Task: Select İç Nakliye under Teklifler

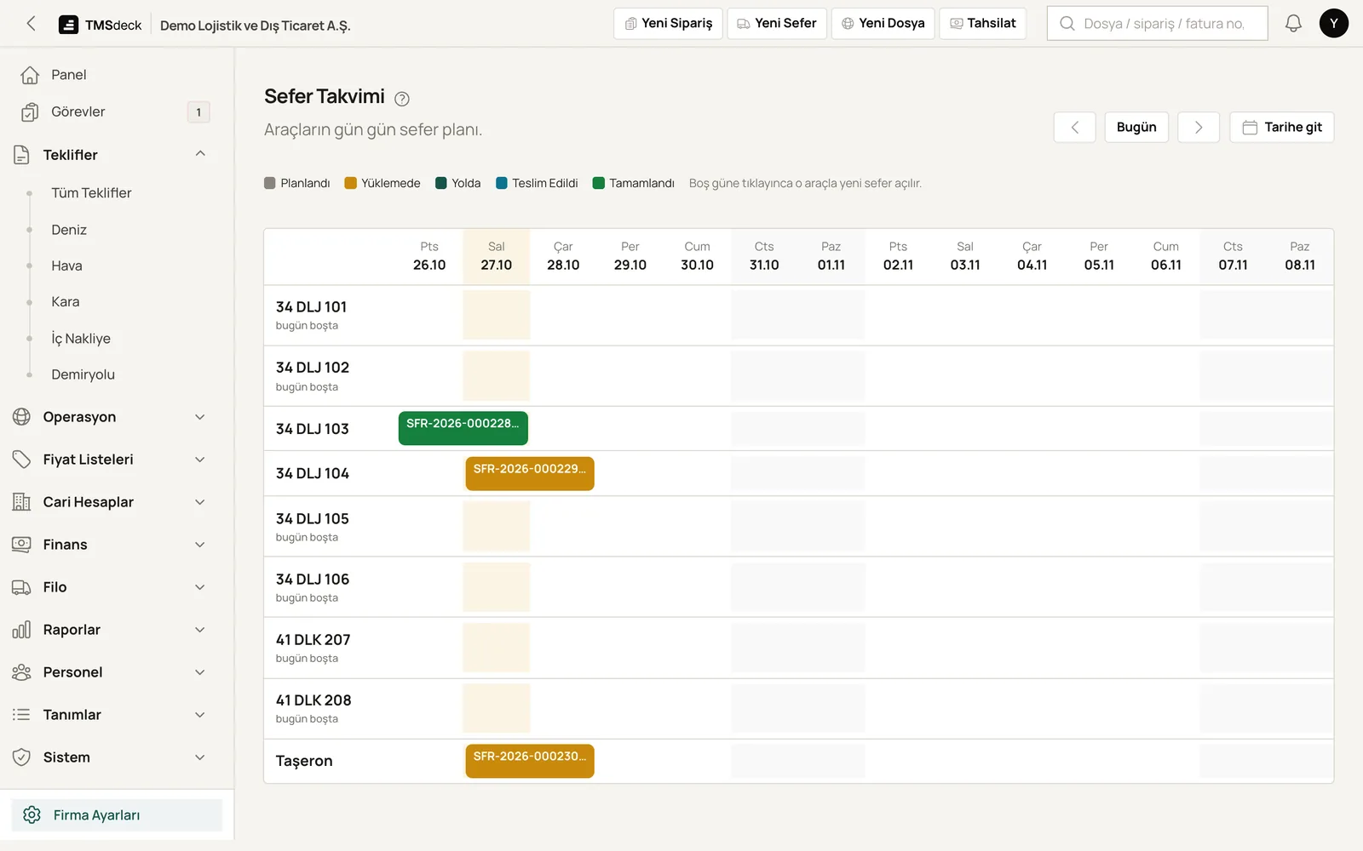Action: click(81, 339)
